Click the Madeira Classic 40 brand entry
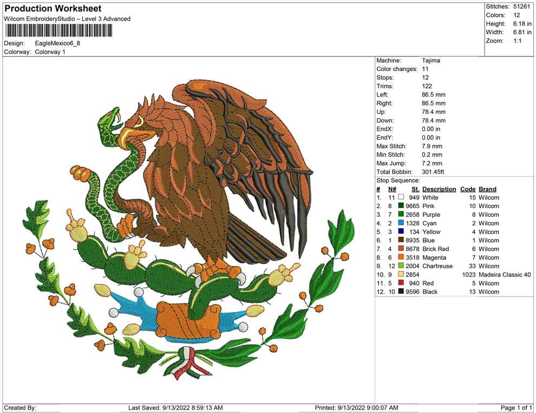This screenshot has width=536, height=413. coord(505,274)
